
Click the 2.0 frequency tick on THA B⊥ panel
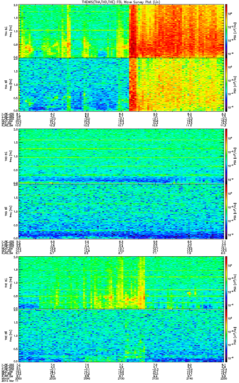[x=16, y=5]
